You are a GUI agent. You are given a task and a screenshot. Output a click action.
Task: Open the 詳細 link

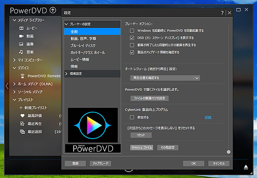(208, 117)
